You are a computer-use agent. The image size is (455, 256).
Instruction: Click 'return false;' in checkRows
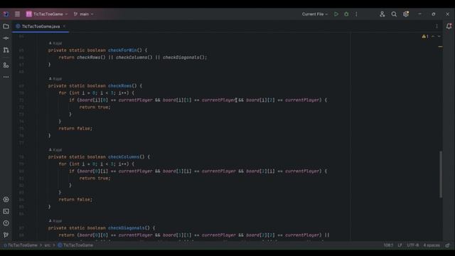click(75, 129)
